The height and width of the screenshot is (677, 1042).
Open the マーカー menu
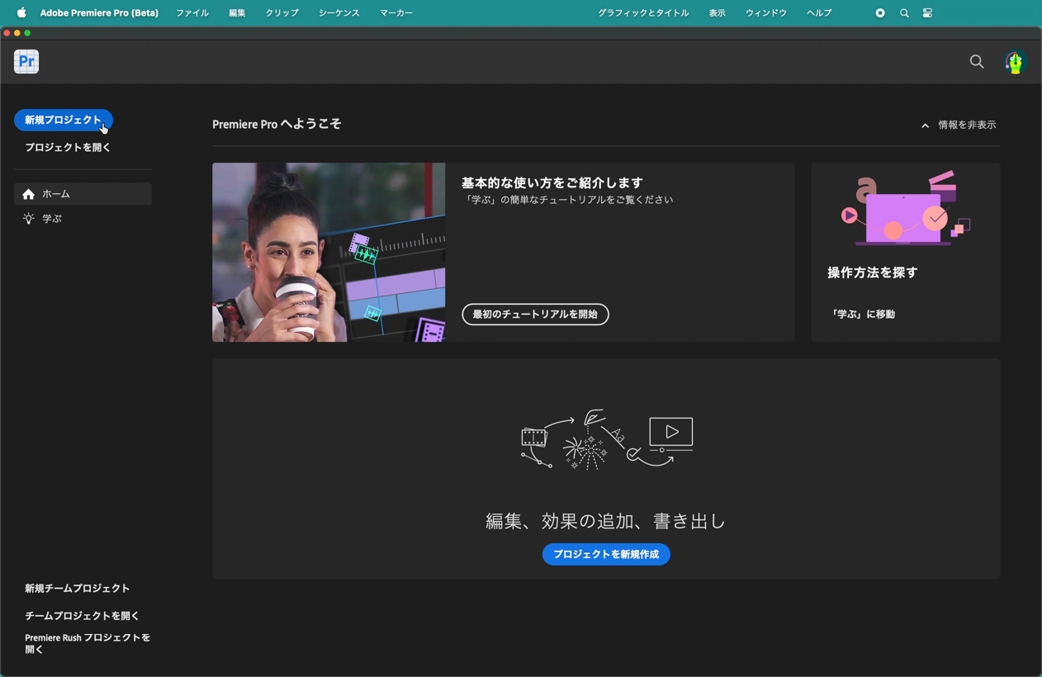point(396,13)
